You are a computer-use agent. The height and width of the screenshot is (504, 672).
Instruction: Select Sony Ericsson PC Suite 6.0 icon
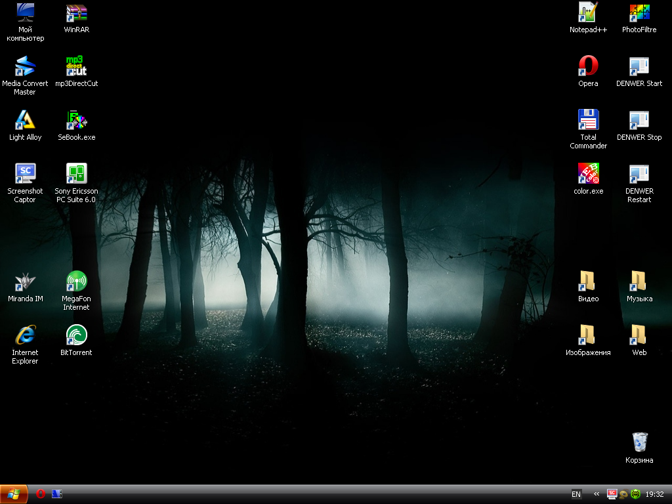pyautogui.click(x=77, y=174)
